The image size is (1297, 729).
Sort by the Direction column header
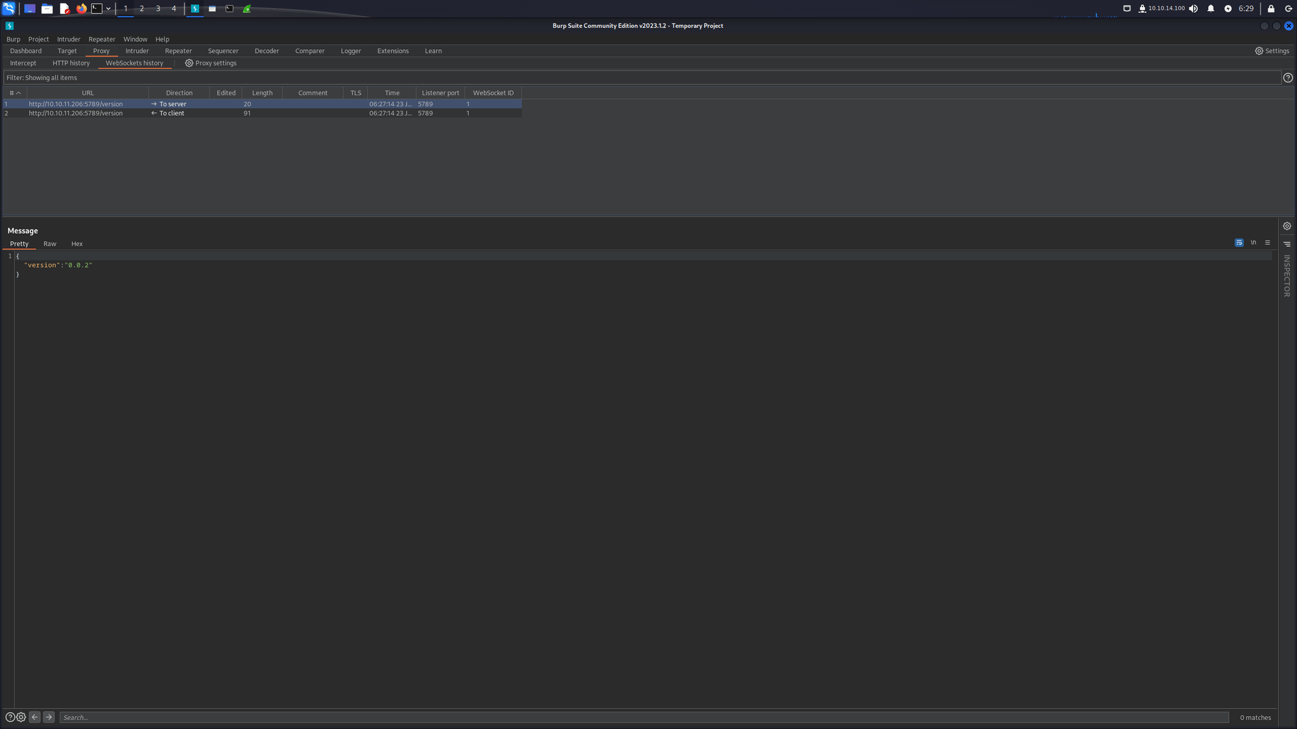pyautogui.click(x=179, y=93)
